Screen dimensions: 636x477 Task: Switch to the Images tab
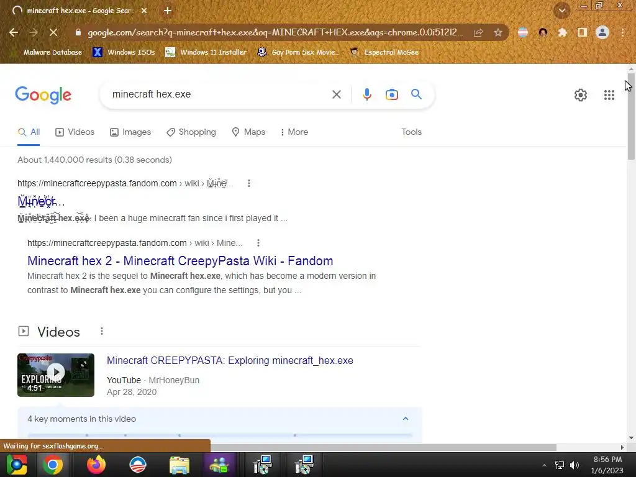coord(130,132)
